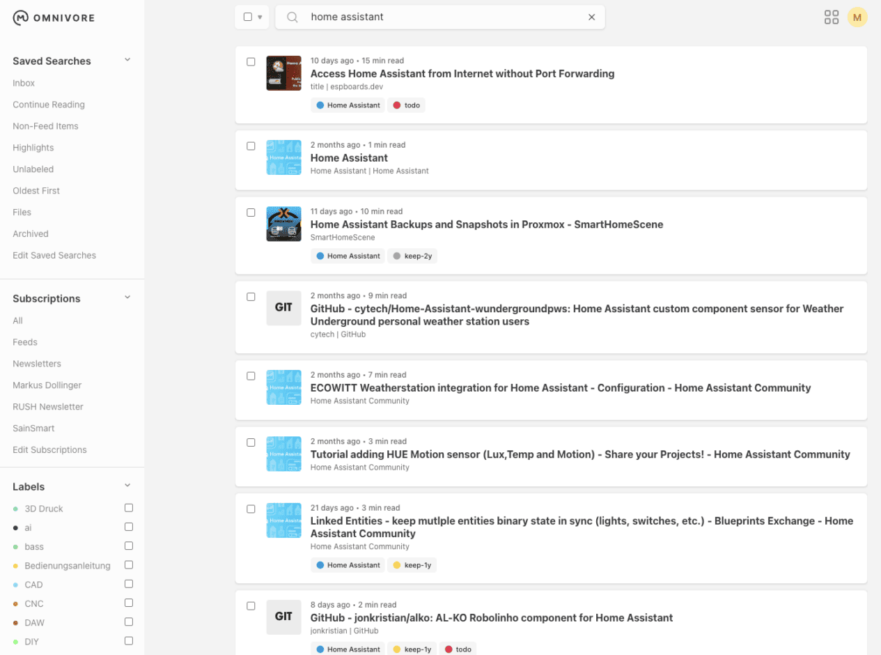Open the GIT thumbnail for cytech article
The image size is (881, 655).
283,307
